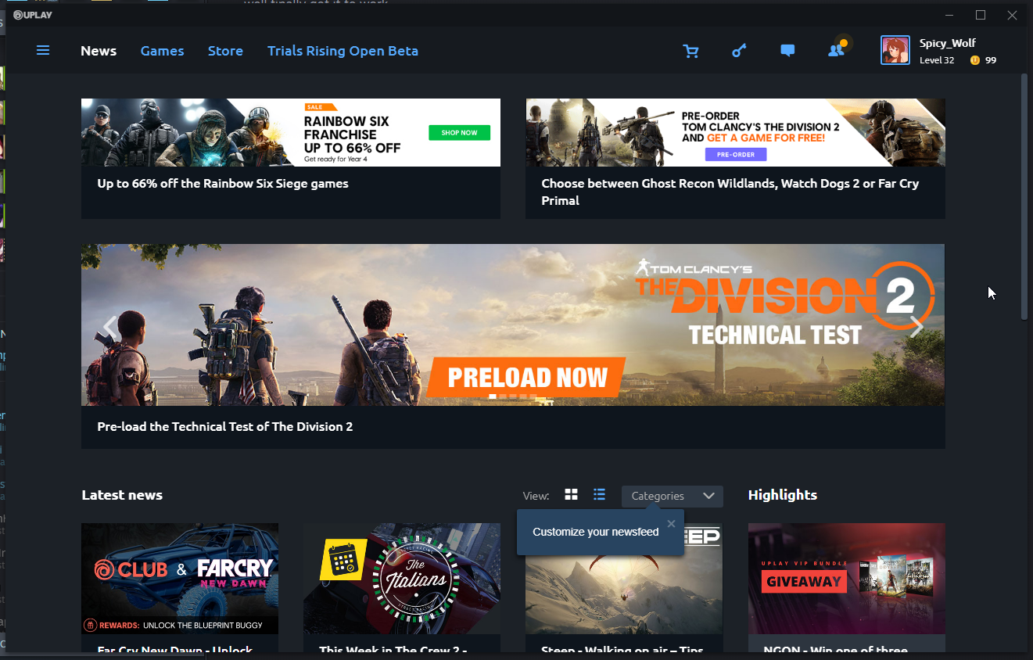This screenshot has width=1033, height=660.
Task: Click the gold Units coin icon
Action: [x=974, y=60]
